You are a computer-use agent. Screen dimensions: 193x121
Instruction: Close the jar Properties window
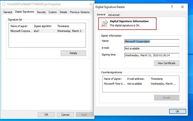[x=91, y=4]
